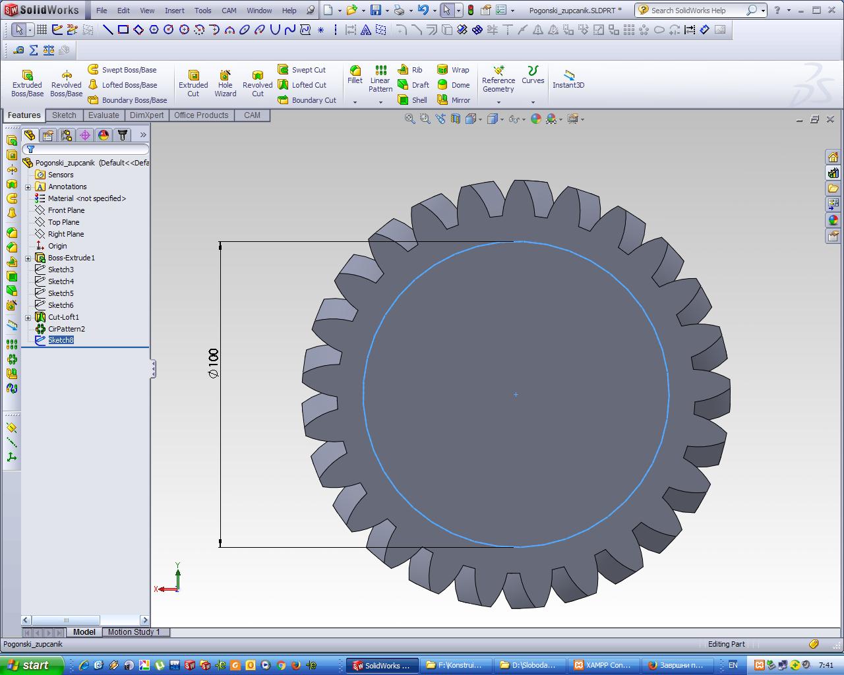
Task: Select the Swept Cut command
Action: (x=301, y=70)
